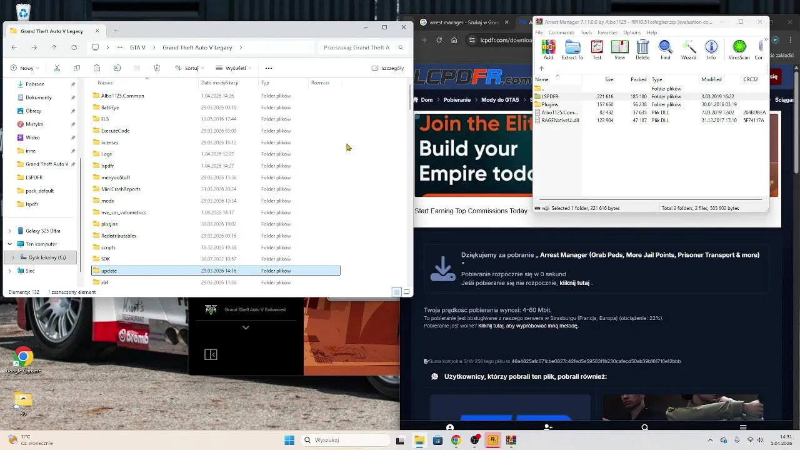Collapse Ten komputer tree node

coord(9,244)
